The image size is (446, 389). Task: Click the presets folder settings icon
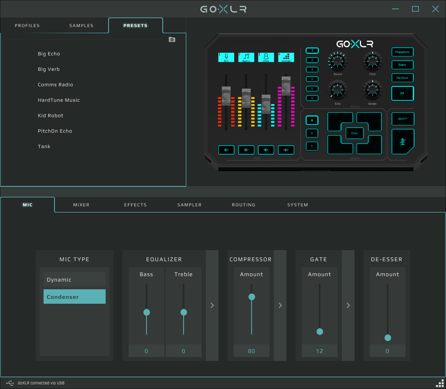[172, 40]
